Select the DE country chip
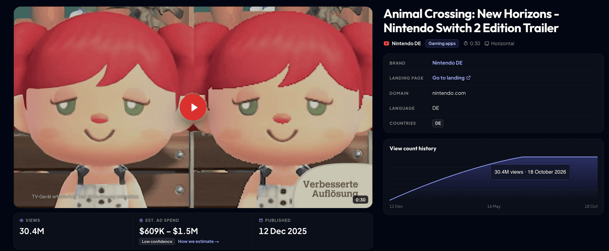Screen dimensions: 609x251 pos(438,123)
